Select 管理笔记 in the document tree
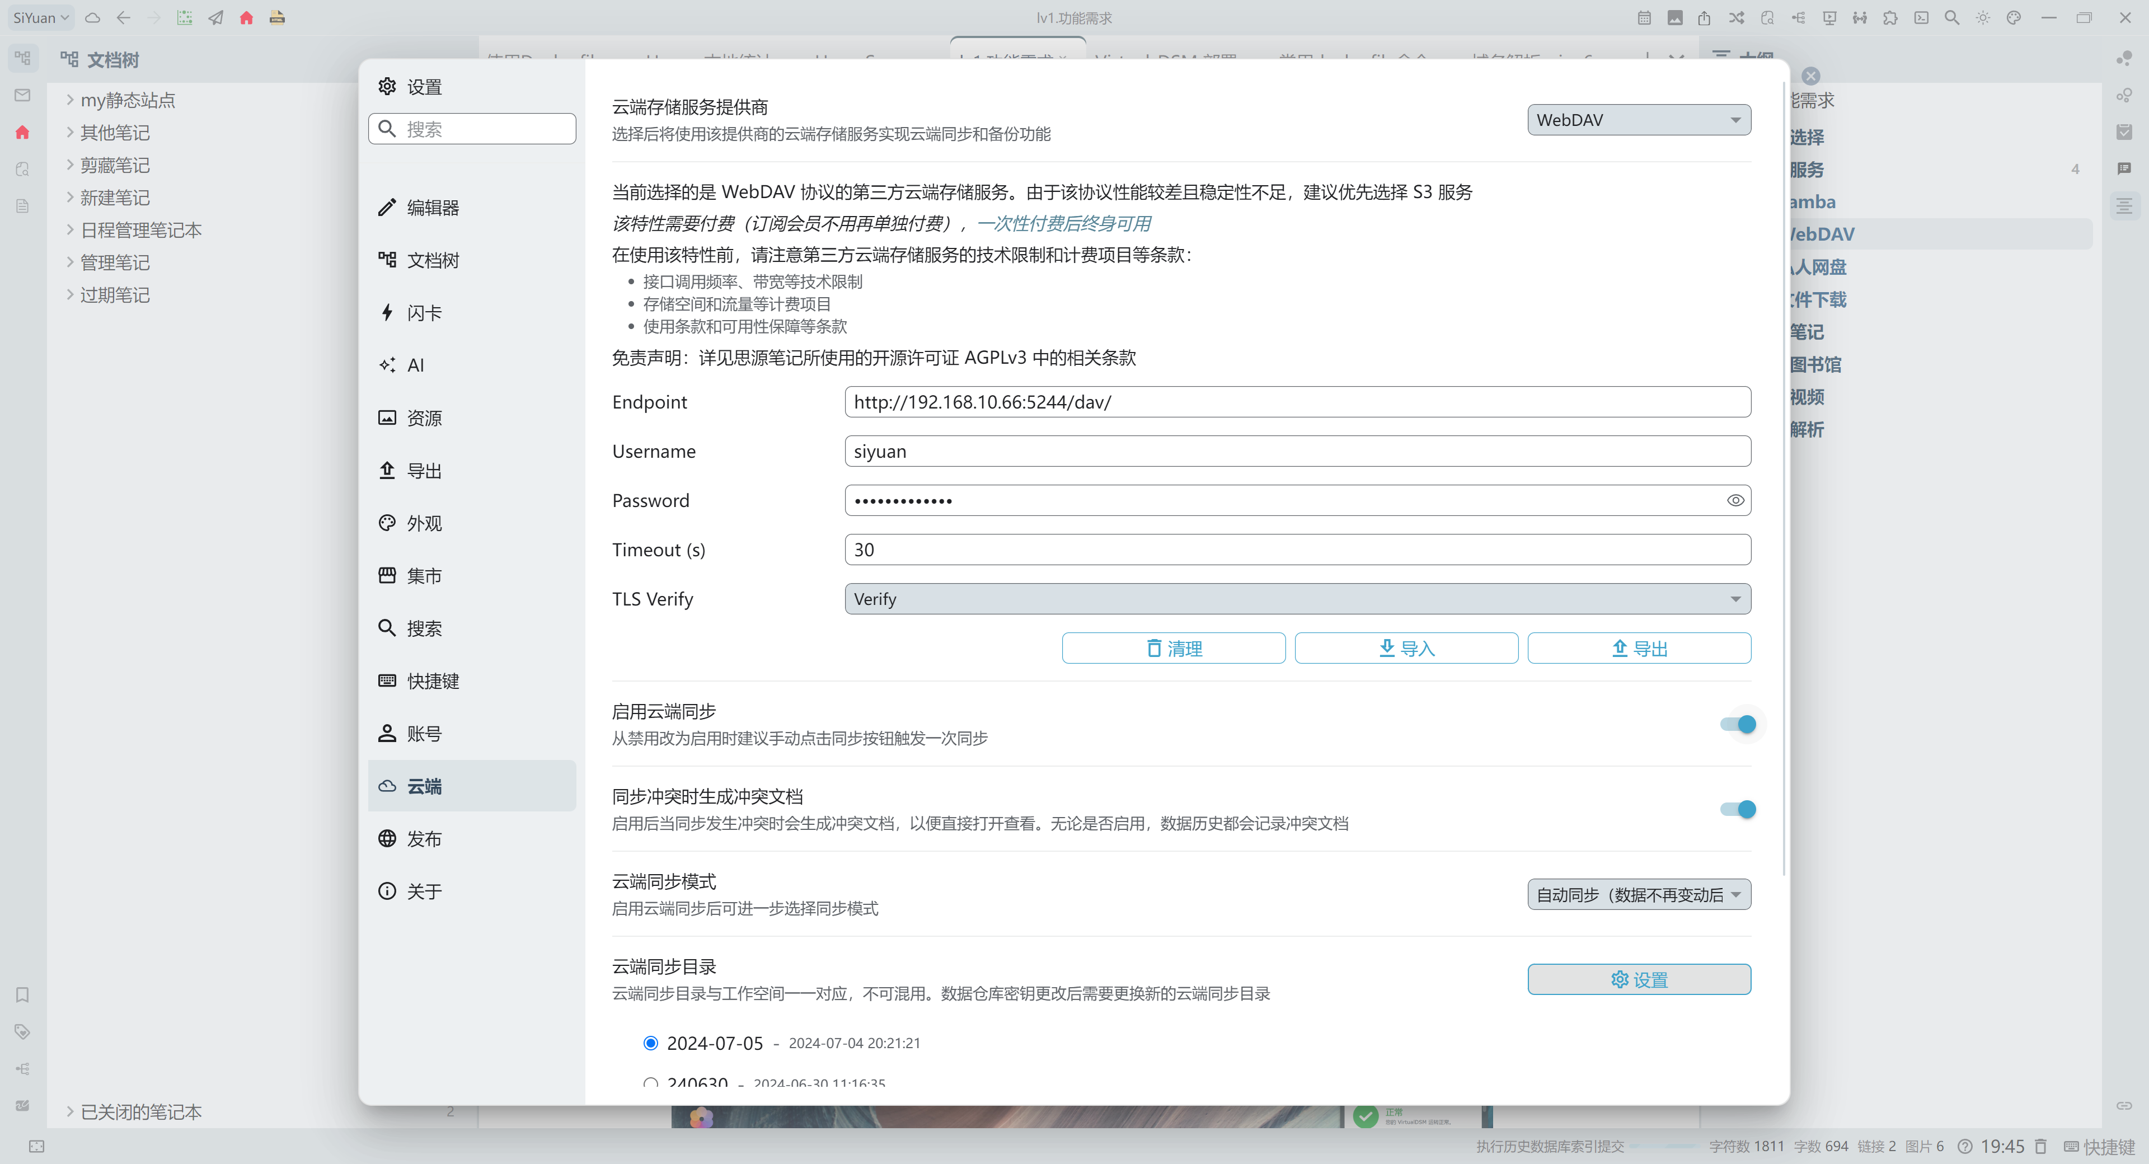 pyautogui.click(x=115, y=263)
